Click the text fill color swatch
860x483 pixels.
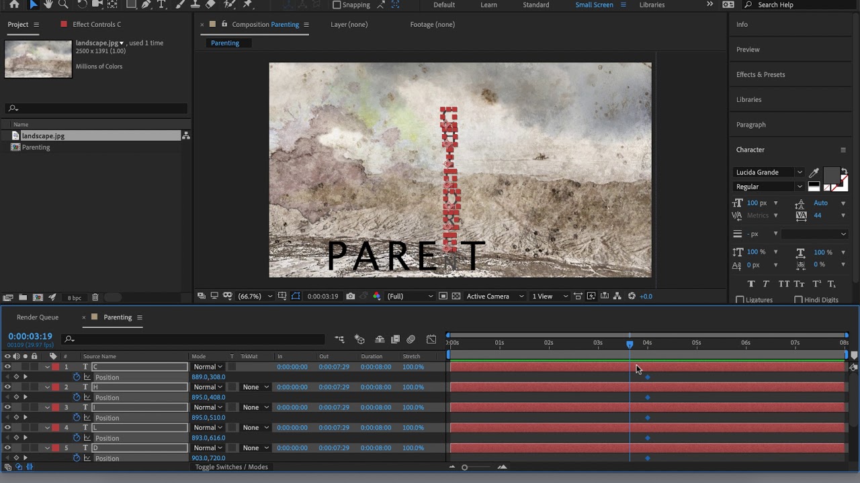(832, 176)
